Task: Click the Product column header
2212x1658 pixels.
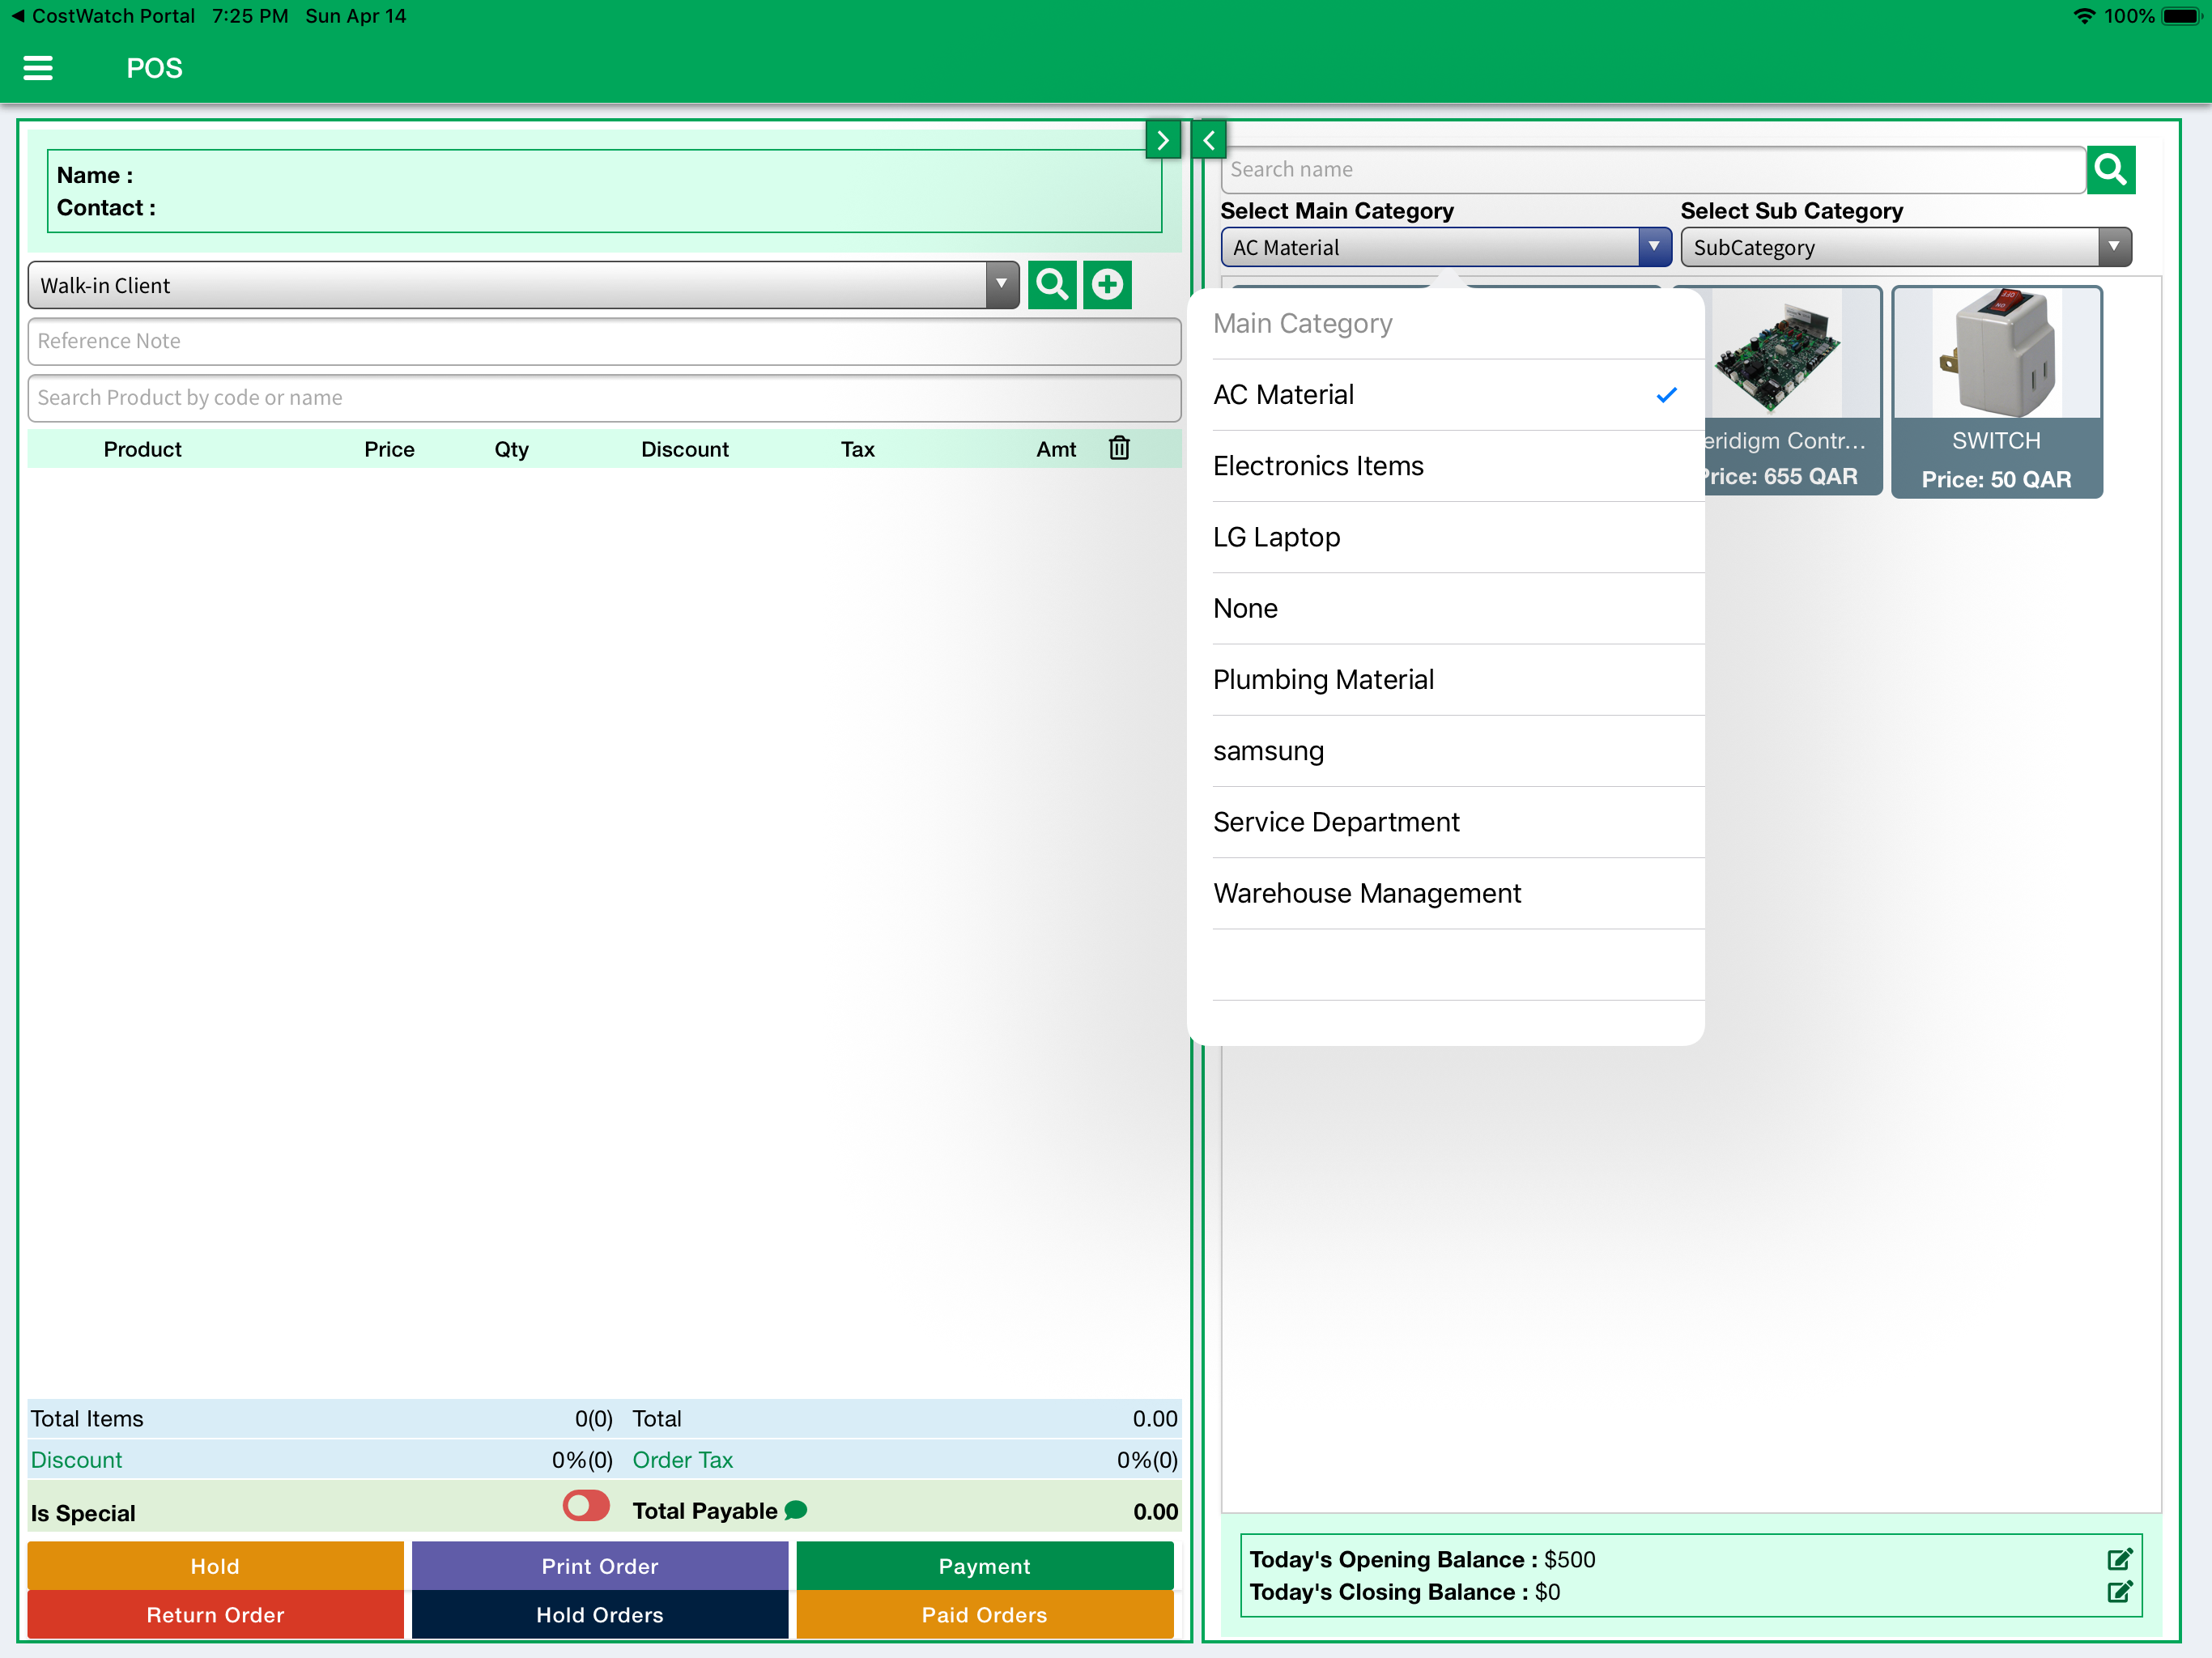Action: [x=142, y=449]
